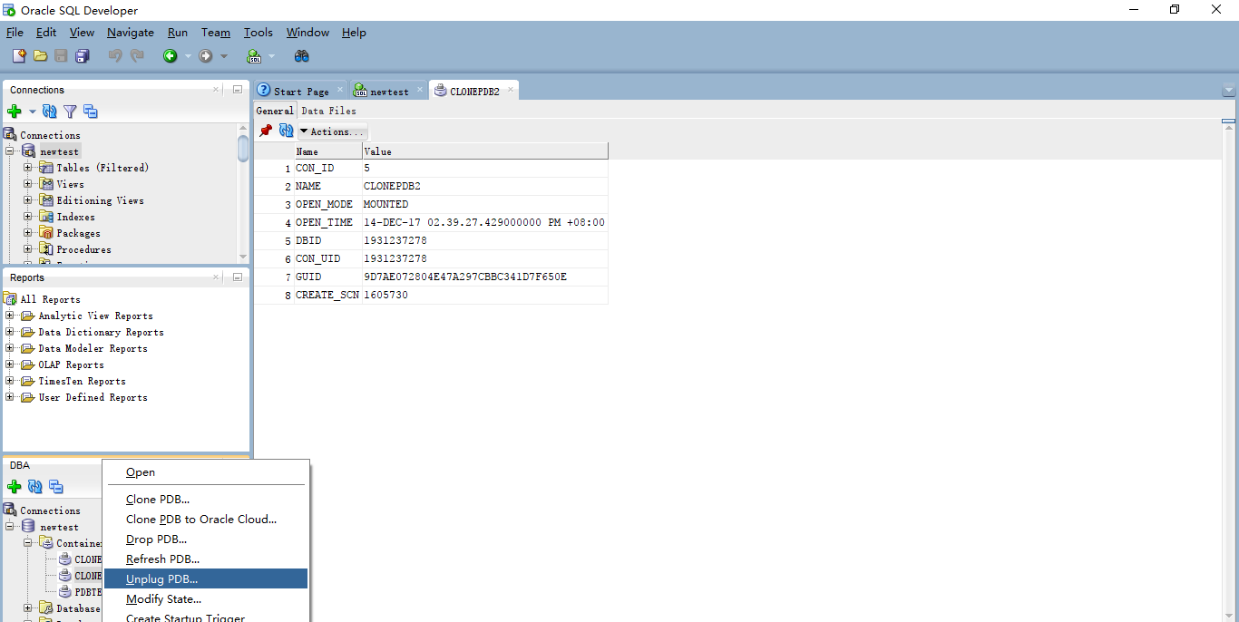Open SQL Worksheet toolbar icon
Viewport: 1239px width, 622px height.
[255, 56]
